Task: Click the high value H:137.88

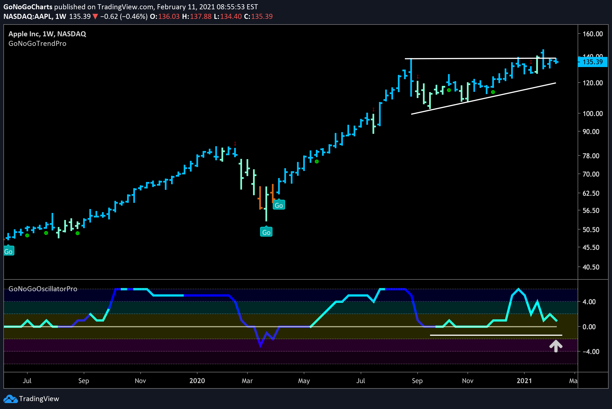Action: [197, 17]
